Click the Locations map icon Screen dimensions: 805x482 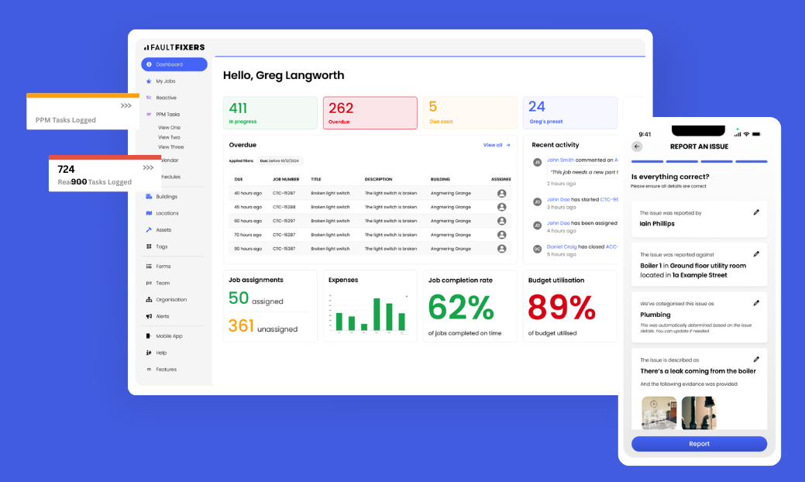click(149, 213)
